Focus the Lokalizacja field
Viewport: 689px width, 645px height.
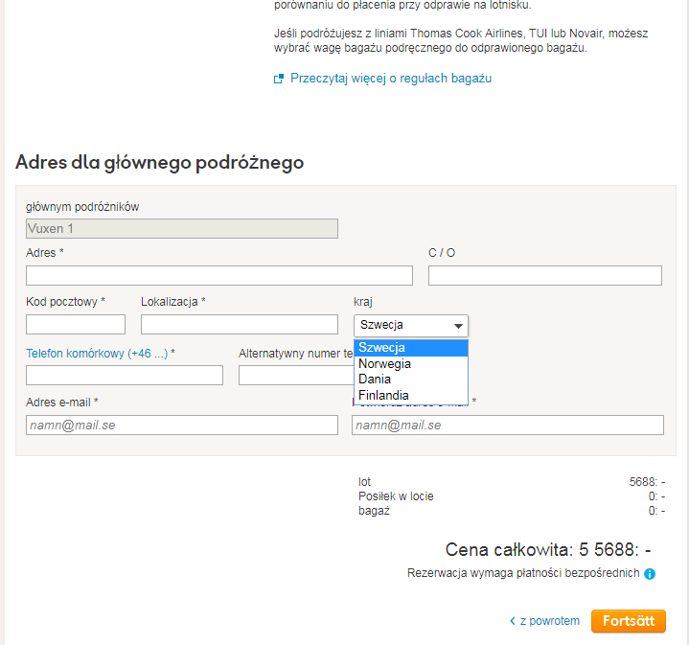(x=240, y=324)
